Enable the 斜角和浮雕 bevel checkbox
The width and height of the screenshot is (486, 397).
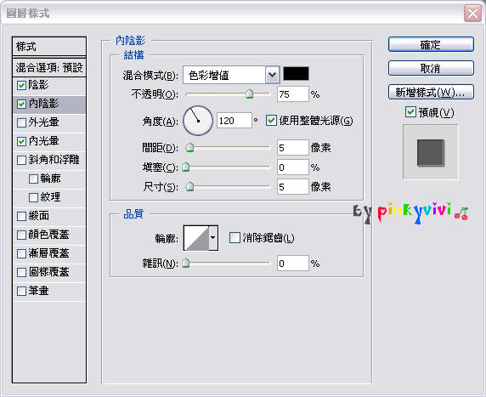[21, 160]
